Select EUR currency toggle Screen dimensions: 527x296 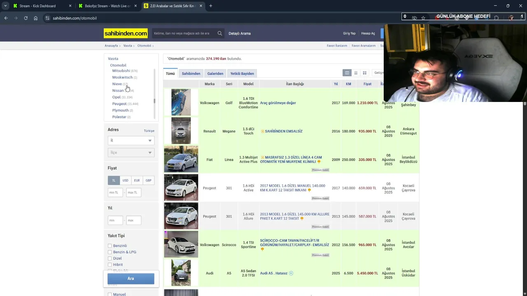tap(137, 180)
